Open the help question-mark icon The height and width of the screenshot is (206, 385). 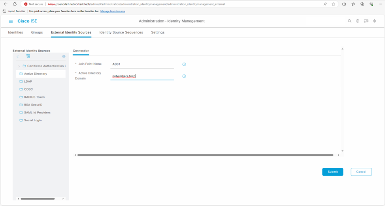coord(358,21)
